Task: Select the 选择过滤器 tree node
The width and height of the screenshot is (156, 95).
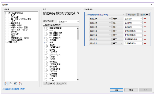Action: pyautogui.click(x=13, y=42)
